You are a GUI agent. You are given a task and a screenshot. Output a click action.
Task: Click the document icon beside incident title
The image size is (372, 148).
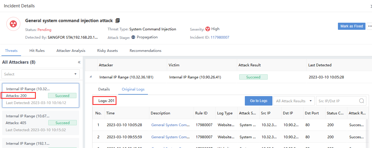click(x=118, y=21)
